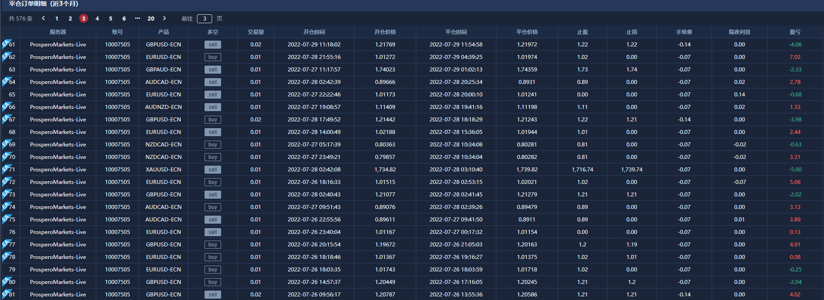The width and height of the screenshot is (824, 300).
Task: Click take profit value 1,716.74
Action: tap(582, 170)
